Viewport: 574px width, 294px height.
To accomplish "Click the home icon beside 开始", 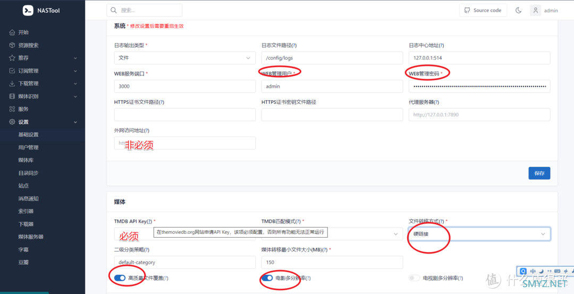I will pyautogui.click(x=12, y=32).
